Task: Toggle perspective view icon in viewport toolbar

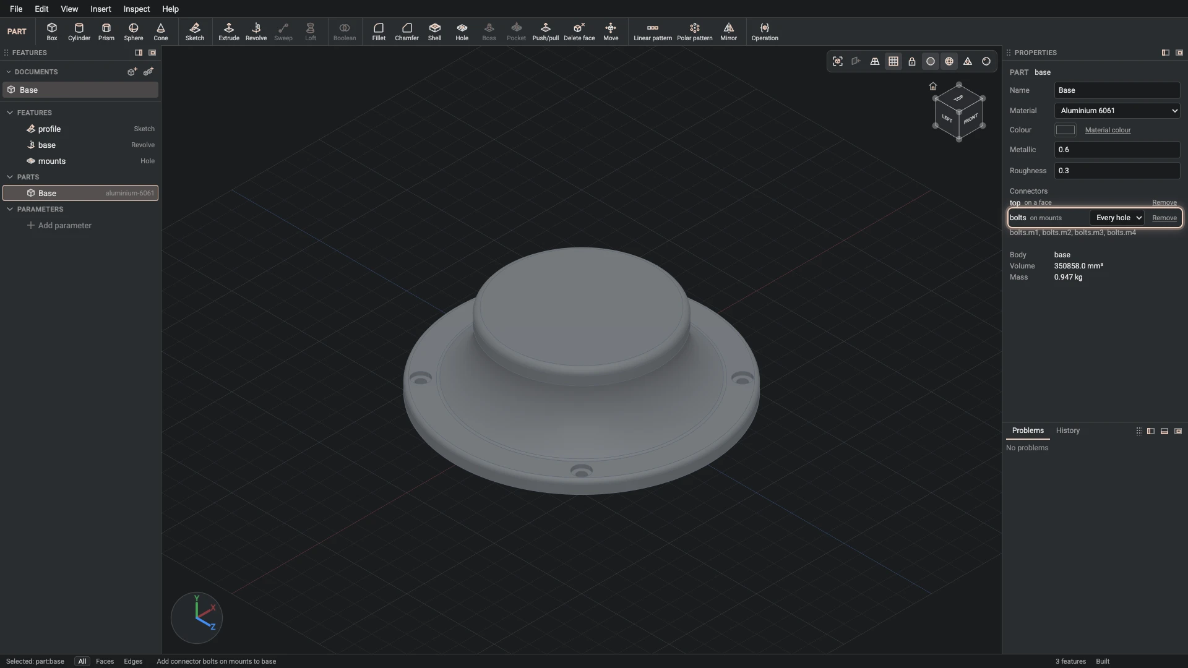Action: pos(875,61)
